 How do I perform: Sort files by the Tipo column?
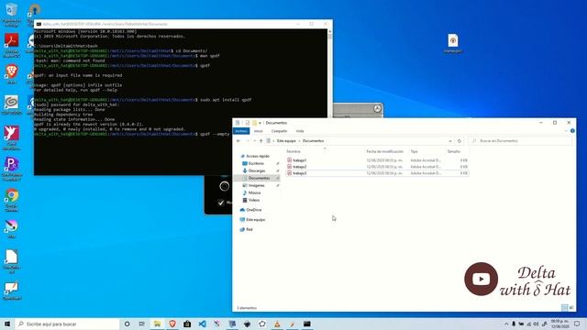pos(414,151)
